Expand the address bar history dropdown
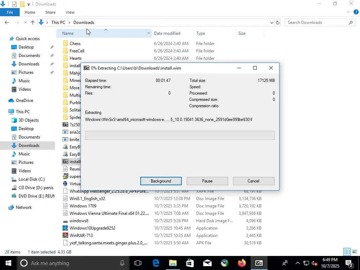The width and height of the screenshot is (360, 270). click(x=272, y=22)
